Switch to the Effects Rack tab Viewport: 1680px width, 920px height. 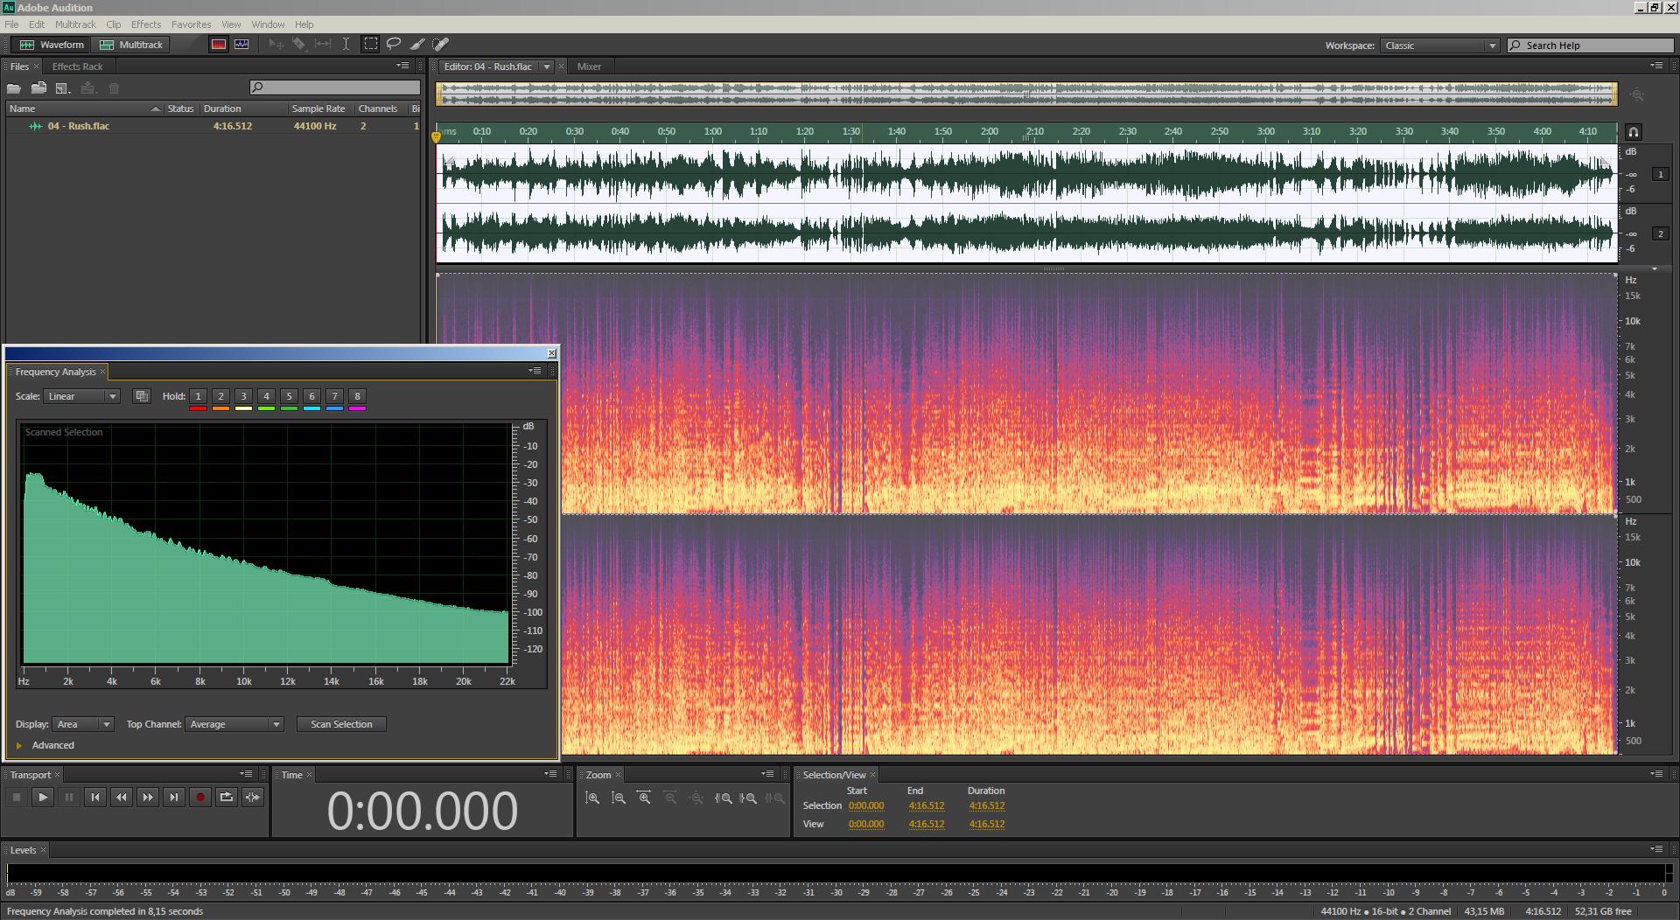point(77,66)
